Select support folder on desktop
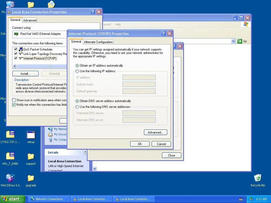Viewport: 271px width, 203px height. pos(31,156)
